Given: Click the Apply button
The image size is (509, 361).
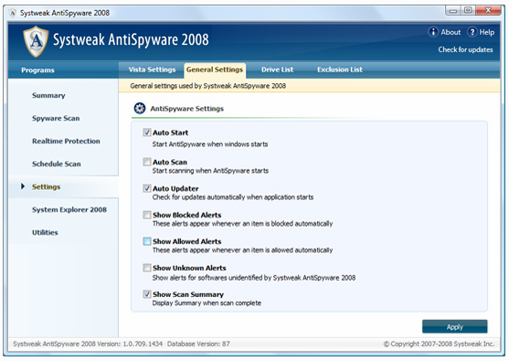Looking at the screenshot, I should [454, 326].
